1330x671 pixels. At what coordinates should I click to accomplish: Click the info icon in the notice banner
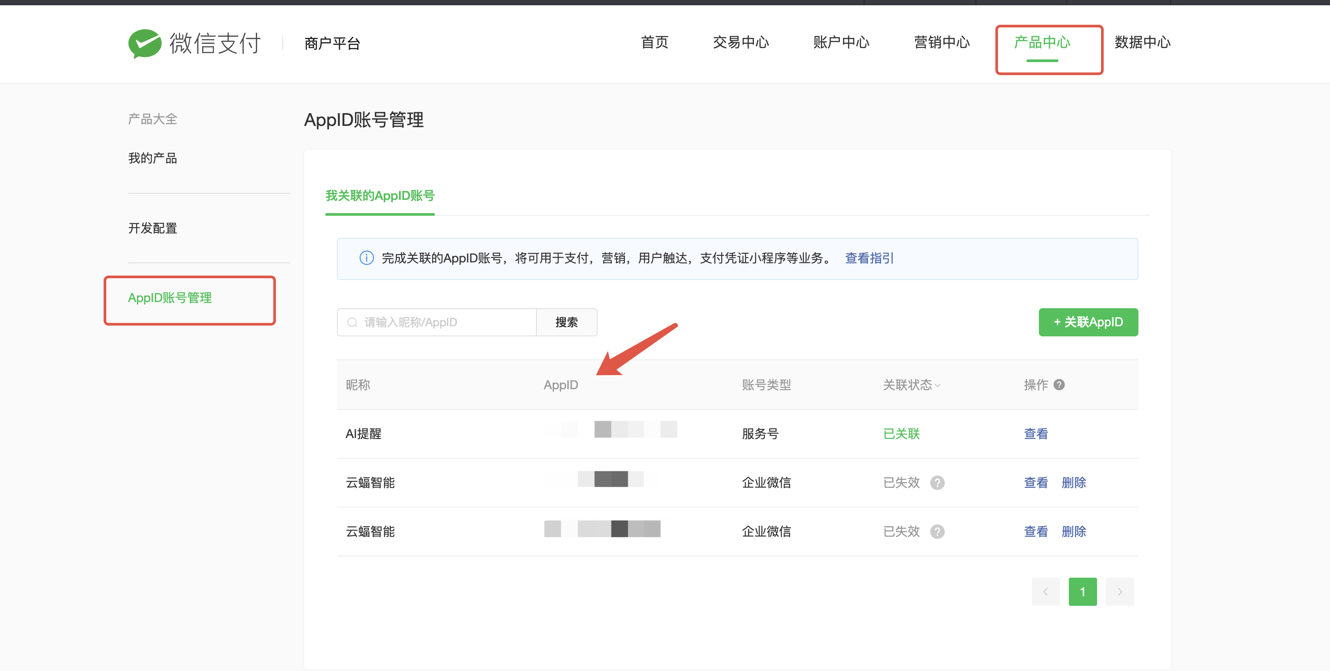(x=366, y=258)
